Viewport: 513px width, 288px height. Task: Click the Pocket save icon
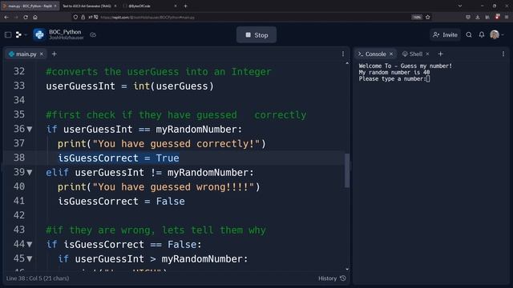coord(468,18)
